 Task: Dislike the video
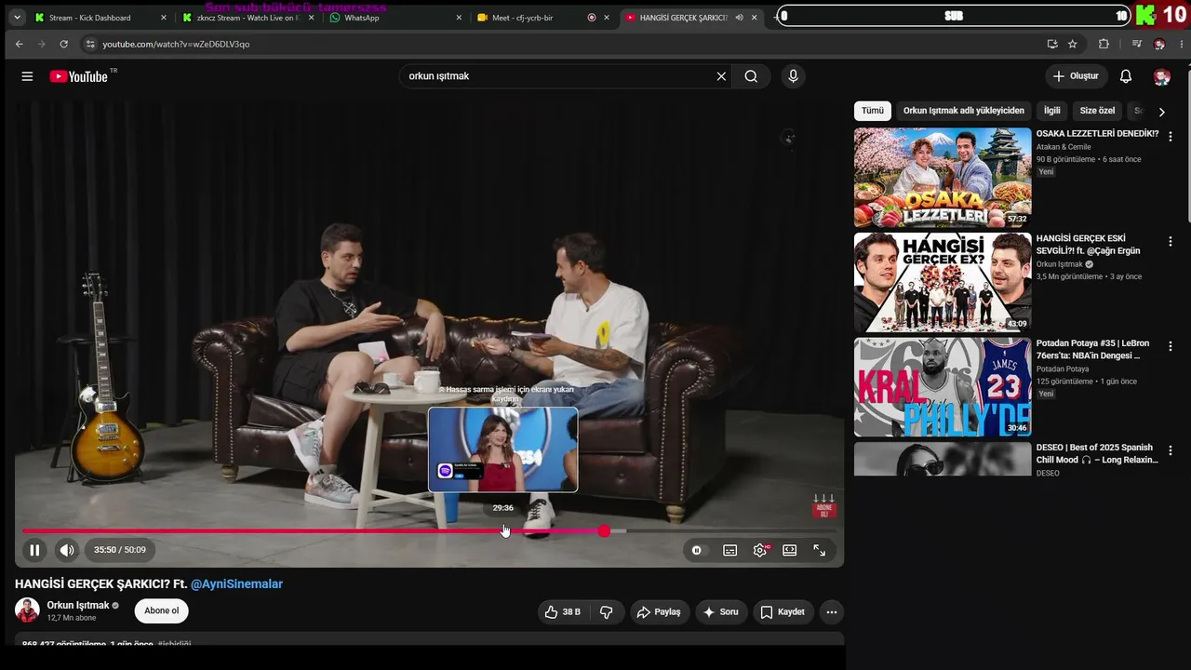click(x=607, y=611)
